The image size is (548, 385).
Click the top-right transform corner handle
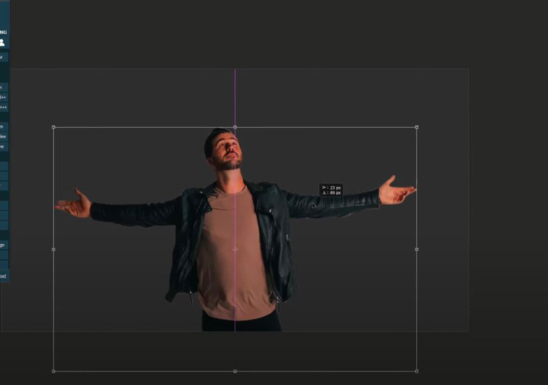(x=417, y=127)
